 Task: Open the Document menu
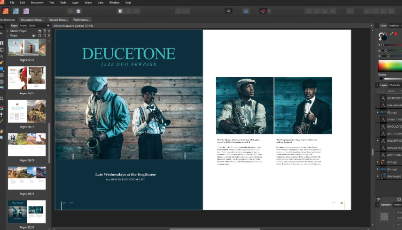tap(37, 2)
